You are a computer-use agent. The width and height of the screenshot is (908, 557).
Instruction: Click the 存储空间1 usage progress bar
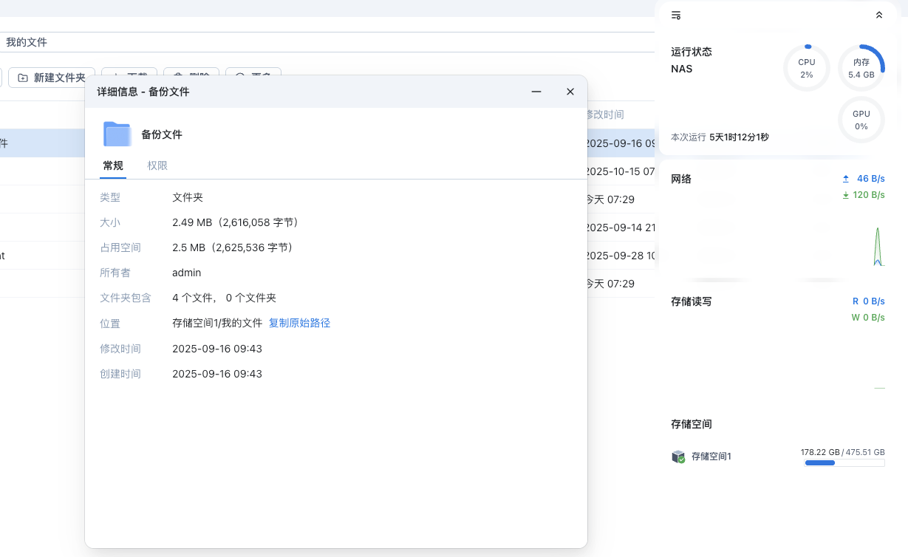point(844,462)
